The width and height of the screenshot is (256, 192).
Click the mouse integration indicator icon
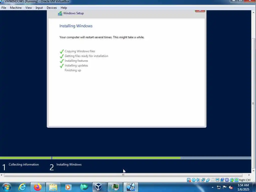coord(232,180)
